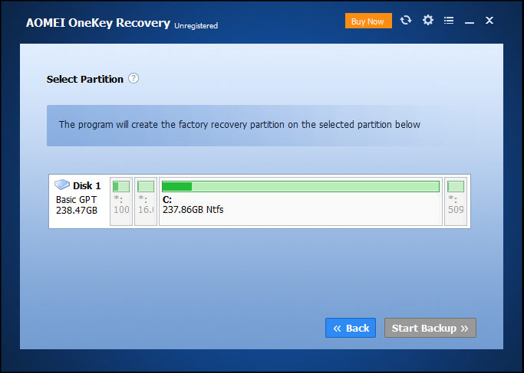The width and height of the screenshot is (524, 373).
Task: Select the first small partition labeled 100
Action: point(121,201)
